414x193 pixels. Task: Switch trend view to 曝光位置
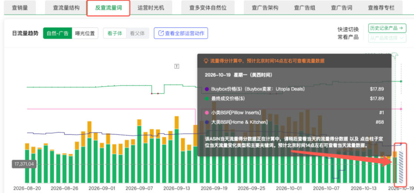pos(85,33)
